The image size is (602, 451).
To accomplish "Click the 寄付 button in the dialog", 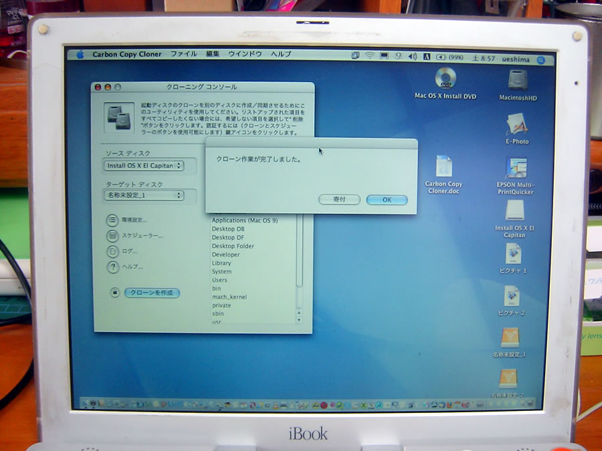I will pos(339,199).
